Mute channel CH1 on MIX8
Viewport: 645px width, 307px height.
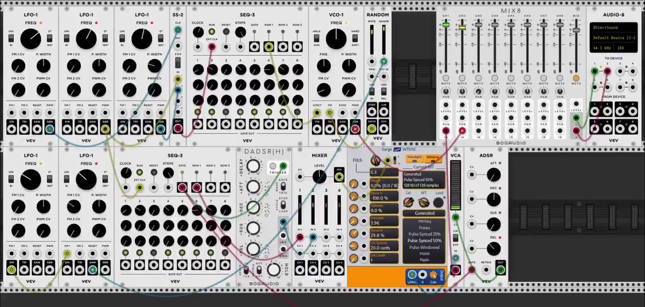(x=446, y=77)
